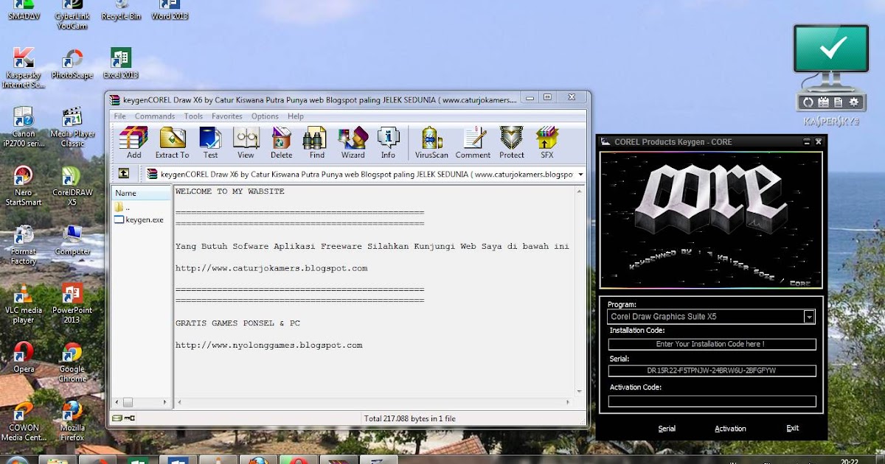Open the Wizard toolbar icon
This screenshot has height=464, width=885.
(x=353, y=143)
